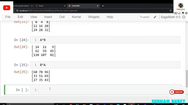
Task: Click the Out[24] prompt label
Action: click(21, 47)
